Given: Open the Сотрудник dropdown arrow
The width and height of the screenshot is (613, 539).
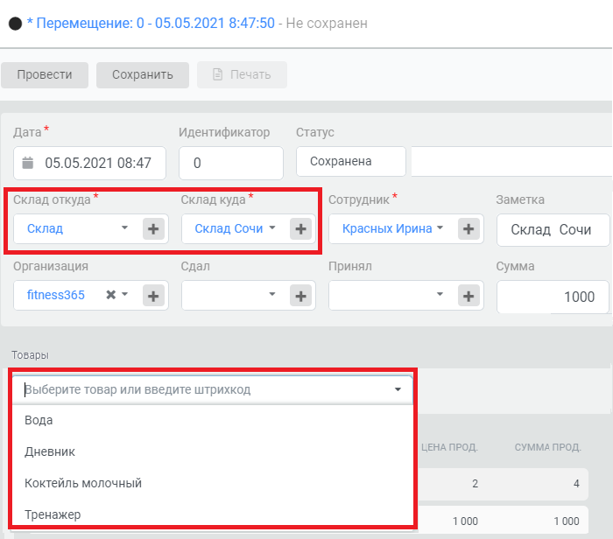Looking at the screenshot, I should (x=440, y=227).
